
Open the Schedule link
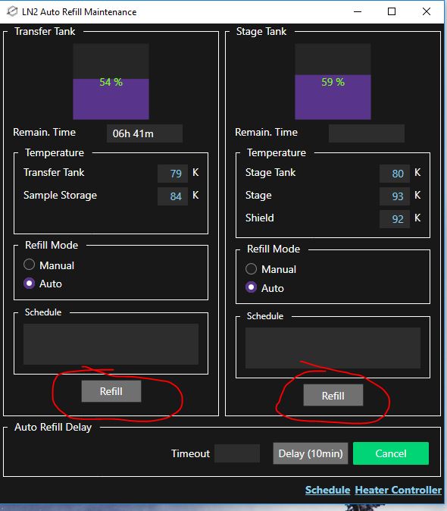coord(327,490)
